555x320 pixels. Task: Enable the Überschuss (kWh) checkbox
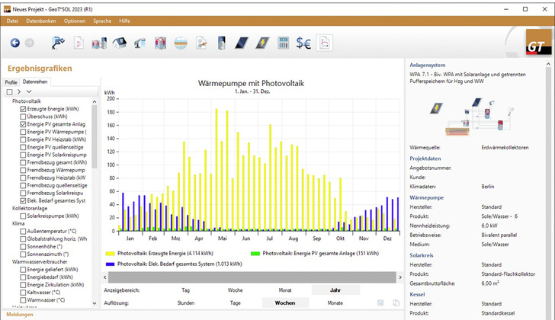(23, 117)
